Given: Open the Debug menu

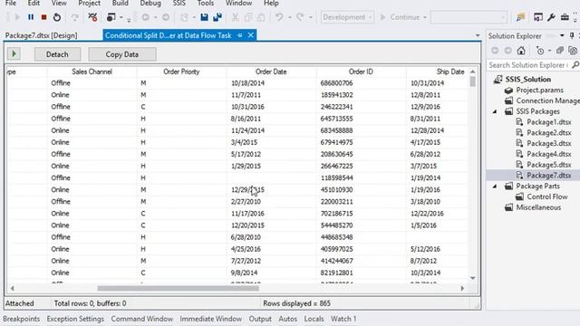Looking at the screenshot, I should pos(150,4).
